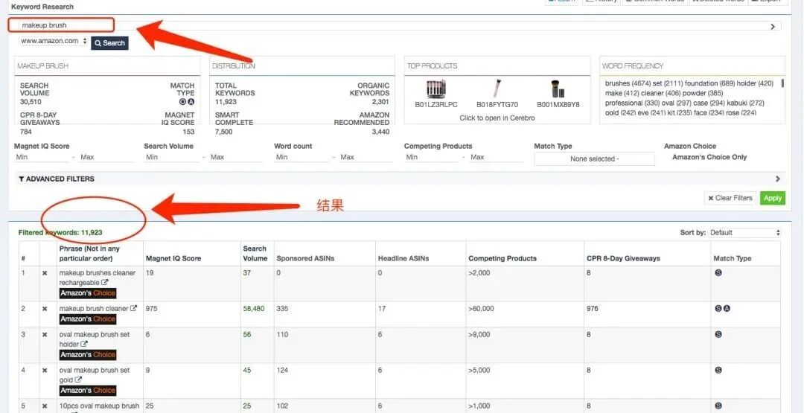Image resolution: width=804 pixels, height=413 pixels.
Task: Click the S match type icon in row 3
Action: click(x=718, y=335)
